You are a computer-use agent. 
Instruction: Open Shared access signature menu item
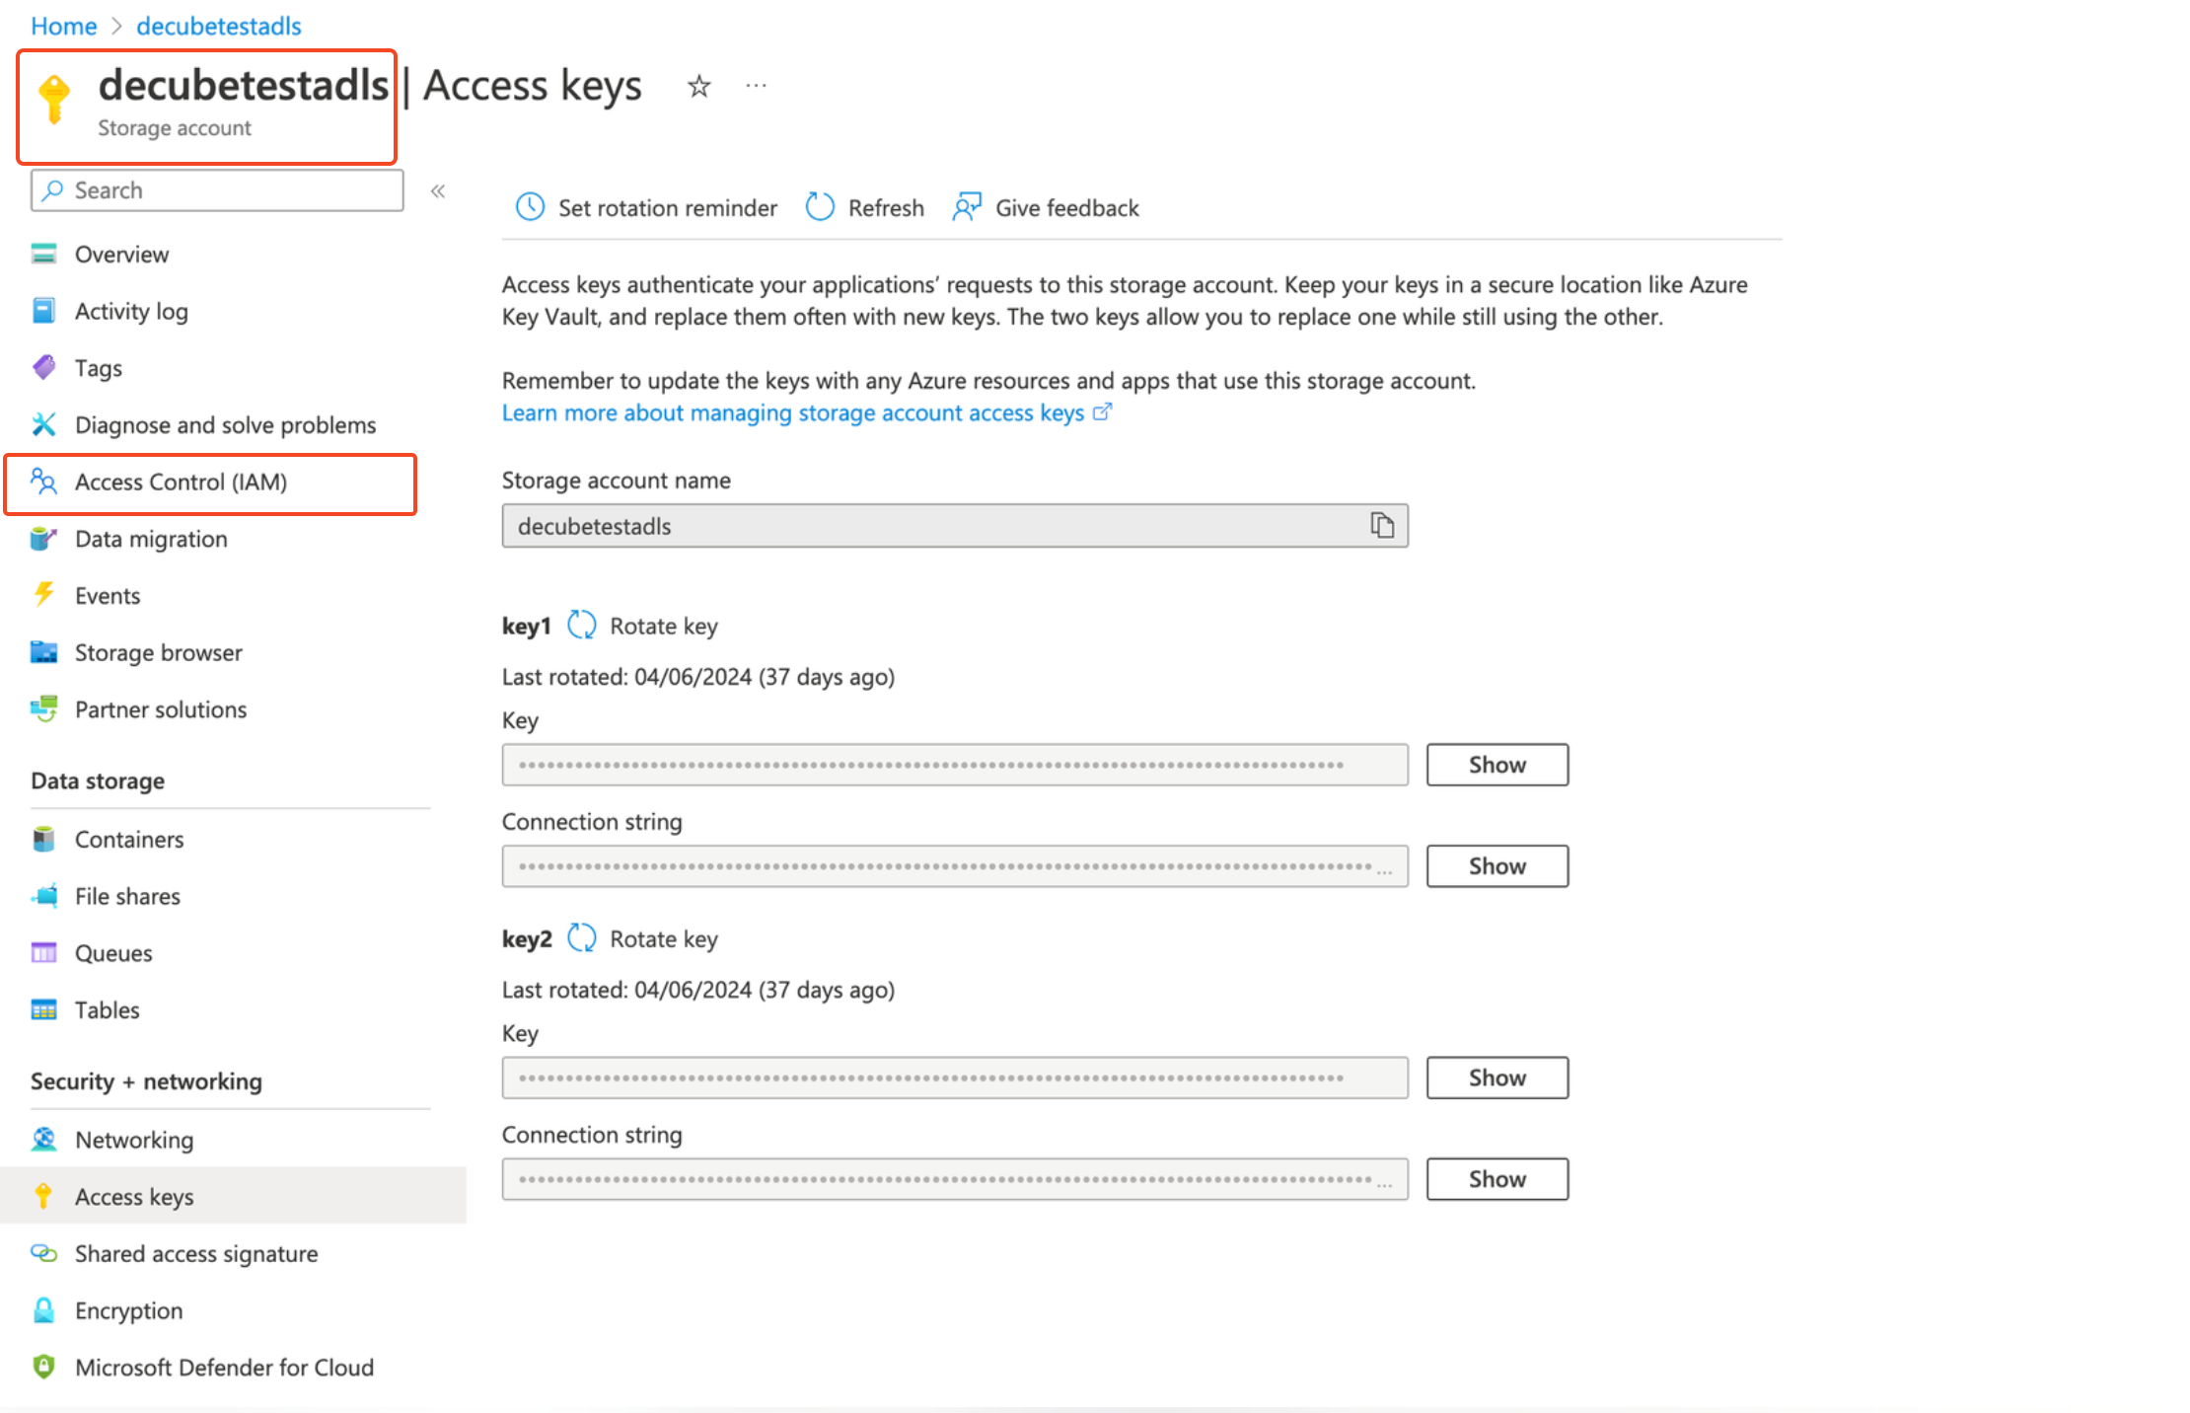point(196,1254)
